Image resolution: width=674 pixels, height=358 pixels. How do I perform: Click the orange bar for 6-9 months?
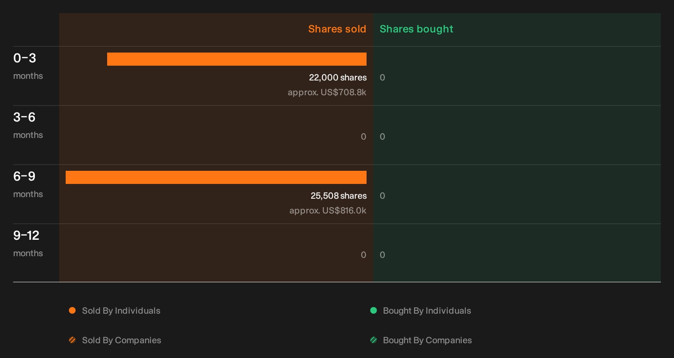point(216,177)
